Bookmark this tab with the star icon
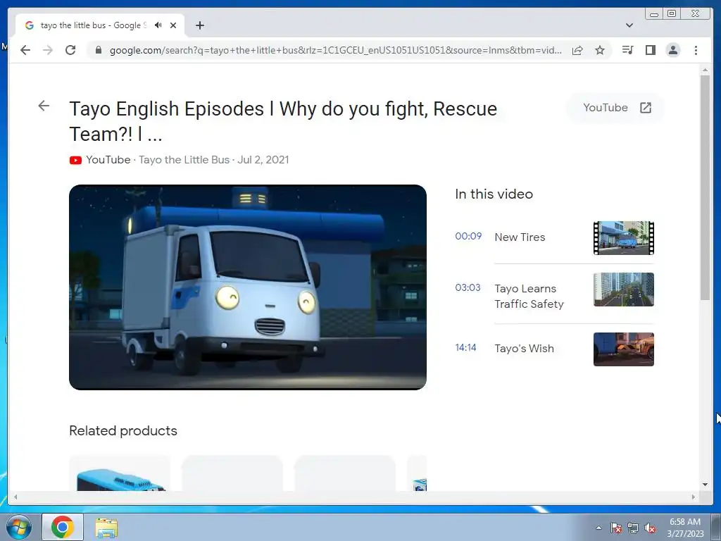The width and height of the screenshot is (721, 541). (x=600, y=50)
